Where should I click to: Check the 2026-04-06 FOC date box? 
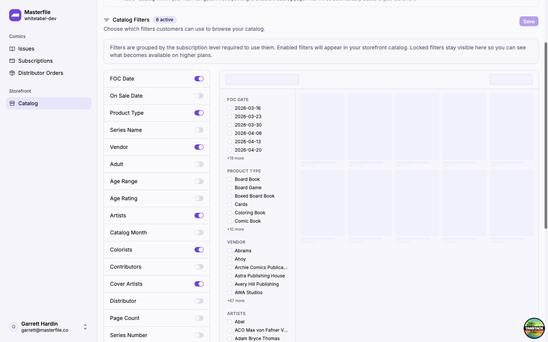point(229,133)
